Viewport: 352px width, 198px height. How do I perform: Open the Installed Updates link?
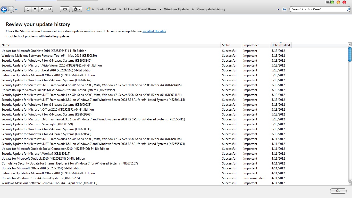click(x=154, y=31)
